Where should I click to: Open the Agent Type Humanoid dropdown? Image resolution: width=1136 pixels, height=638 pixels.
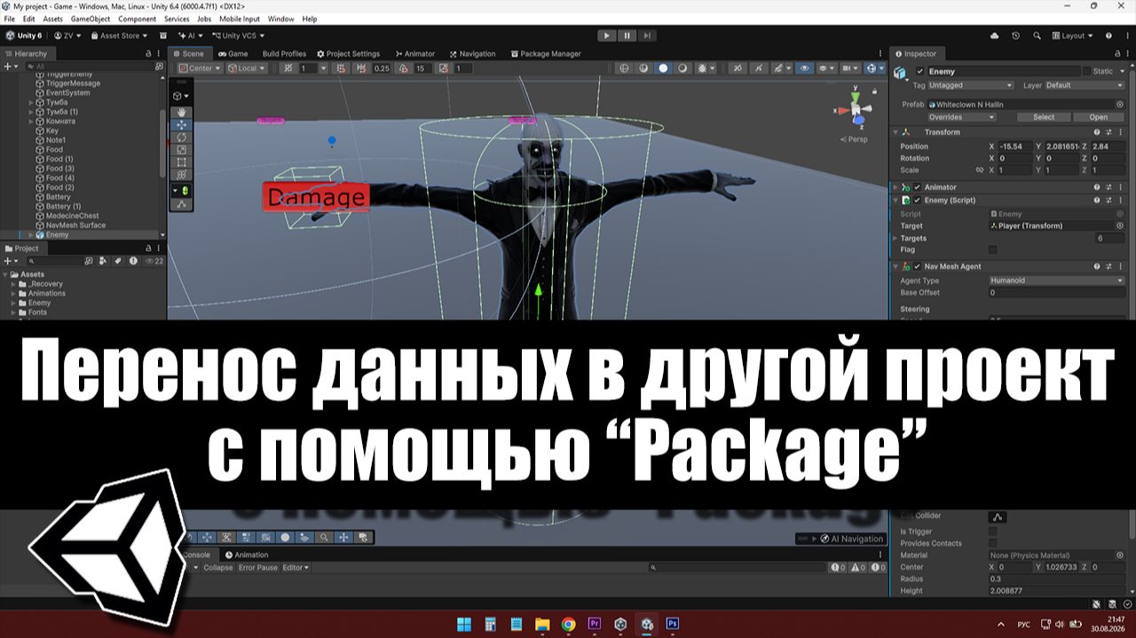(1056, 280)
